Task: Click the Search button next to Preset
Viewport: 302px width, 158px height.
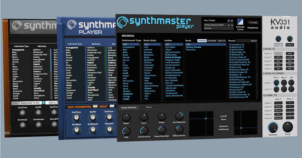Action: click(254, 41)
